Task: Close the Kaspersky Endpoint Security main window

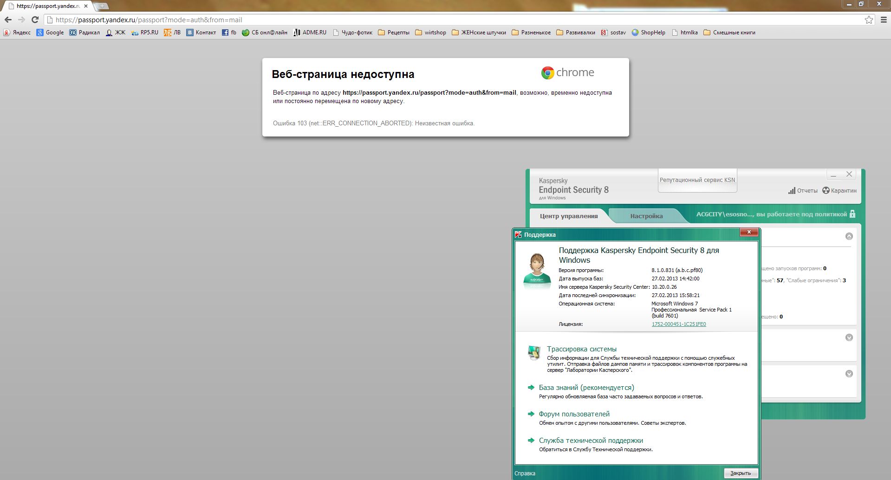Action: click(x=849, y=174)
